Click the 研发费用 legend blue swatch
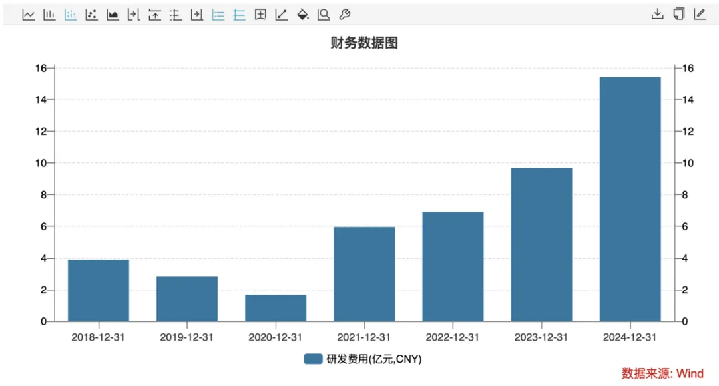This screenshot has width=719, height=386. click(313, 359)
